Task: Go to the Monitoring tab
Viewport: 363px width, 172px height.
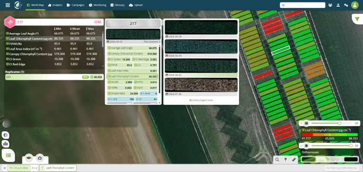Action: [97, 5]
